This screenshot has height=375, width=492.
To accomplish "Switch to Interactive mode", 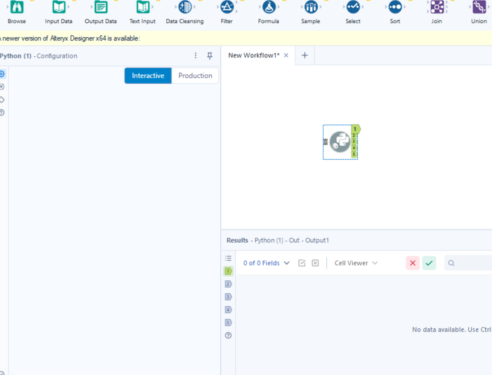I will [x=148, y=75].
